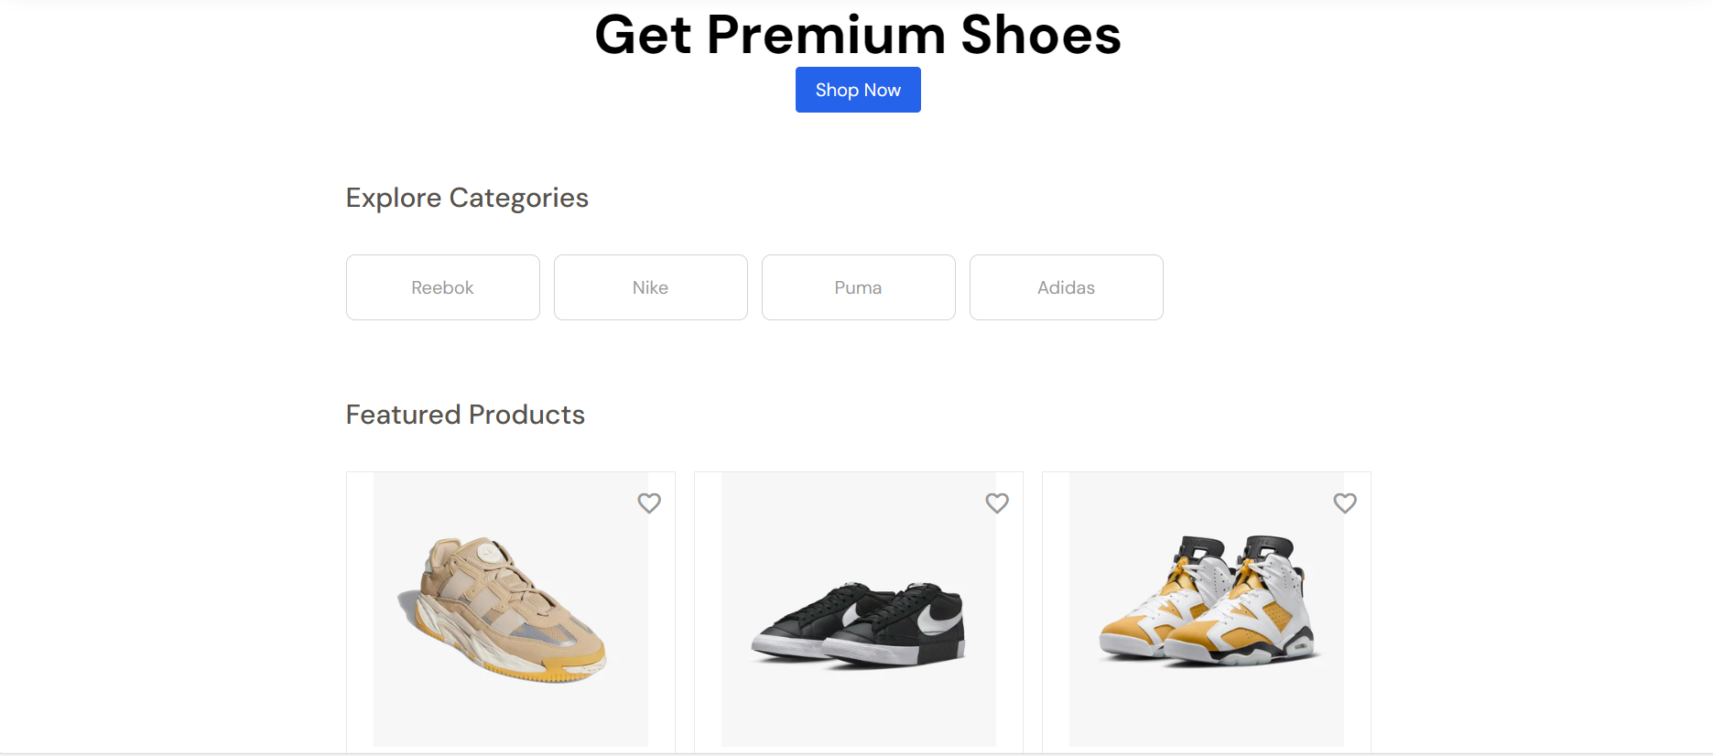Click the front black Nike shoe's toe
Image resolution: width=1713 pixels, height=756 pixels.
[x=847, y=650]
